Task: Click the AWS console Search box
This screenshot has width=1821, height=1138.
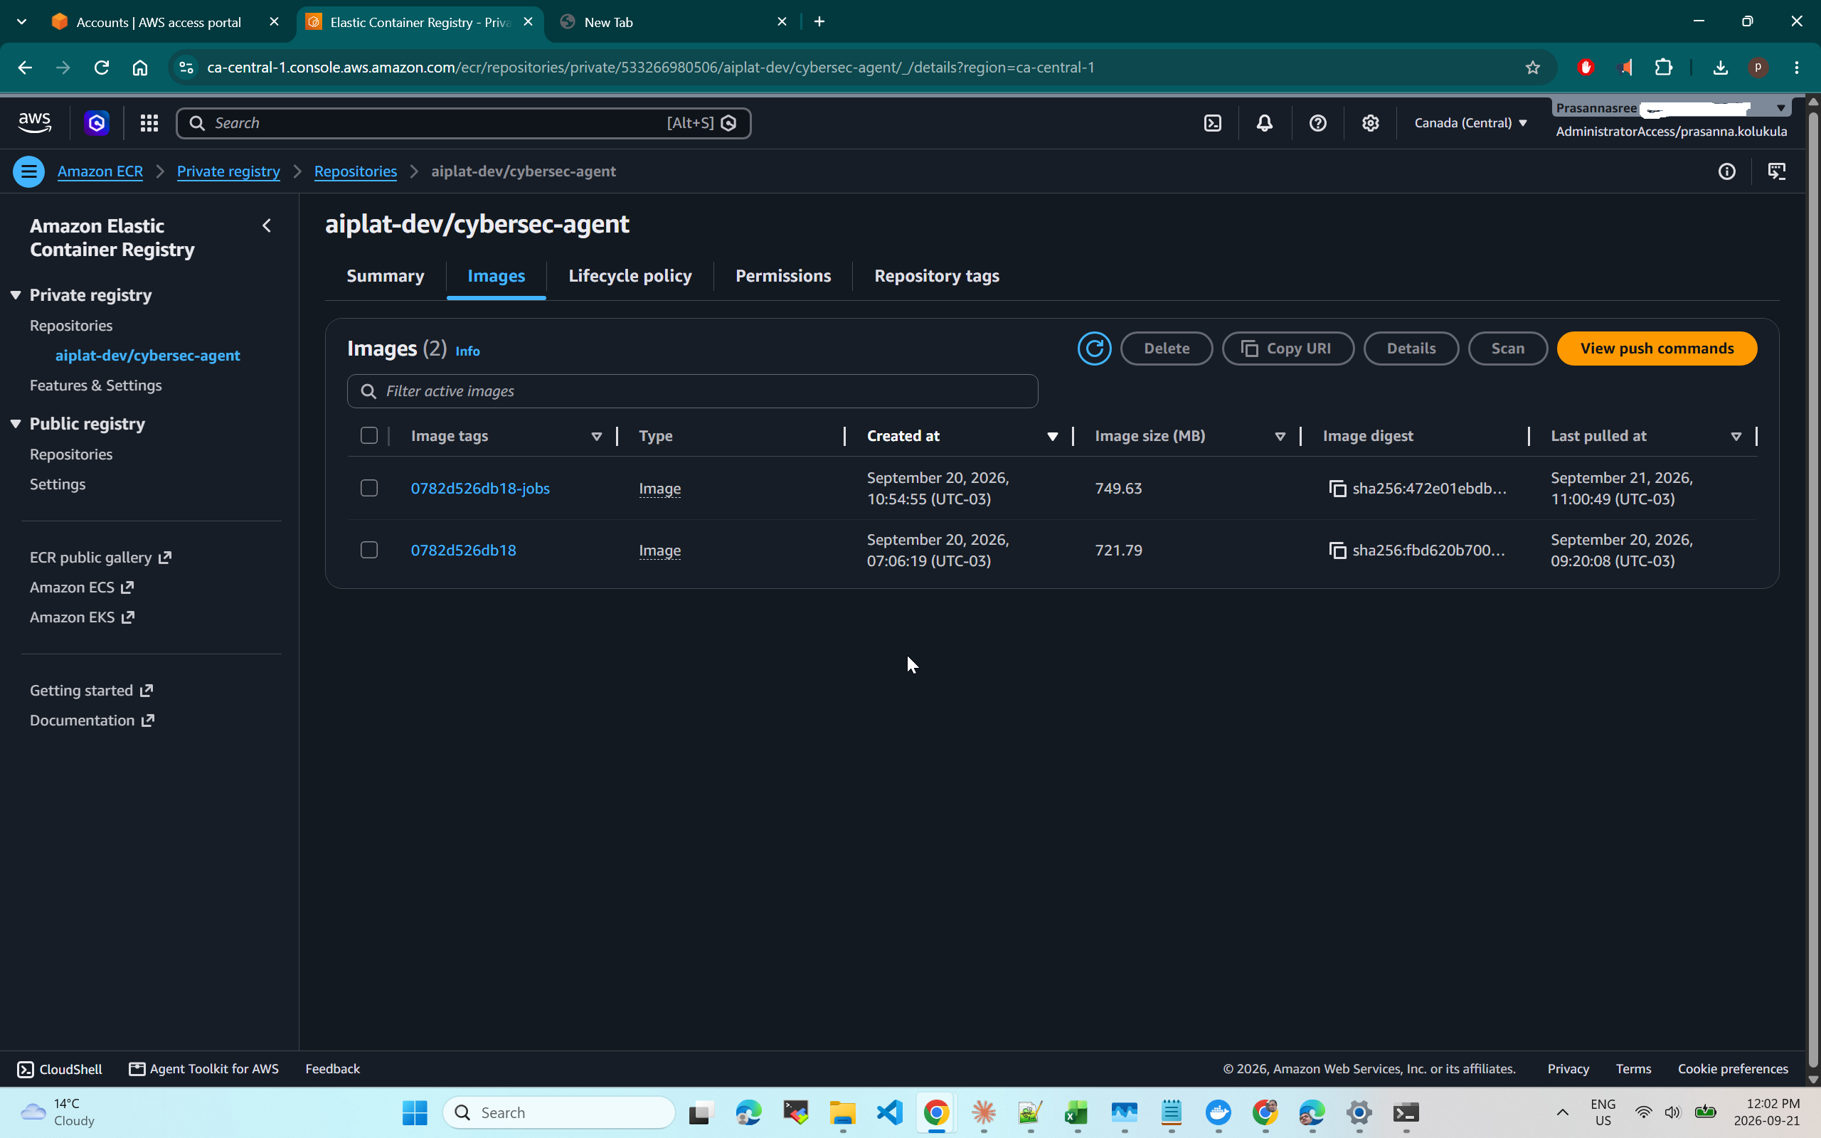Action: point(464,122)
